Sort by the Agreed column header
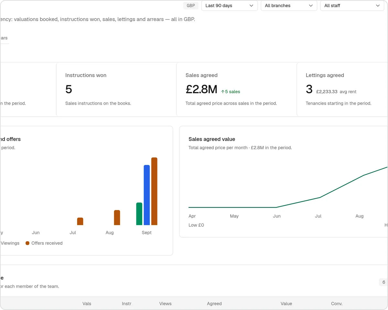This screenshot has width=388, height=310. (x=214, y=304)
